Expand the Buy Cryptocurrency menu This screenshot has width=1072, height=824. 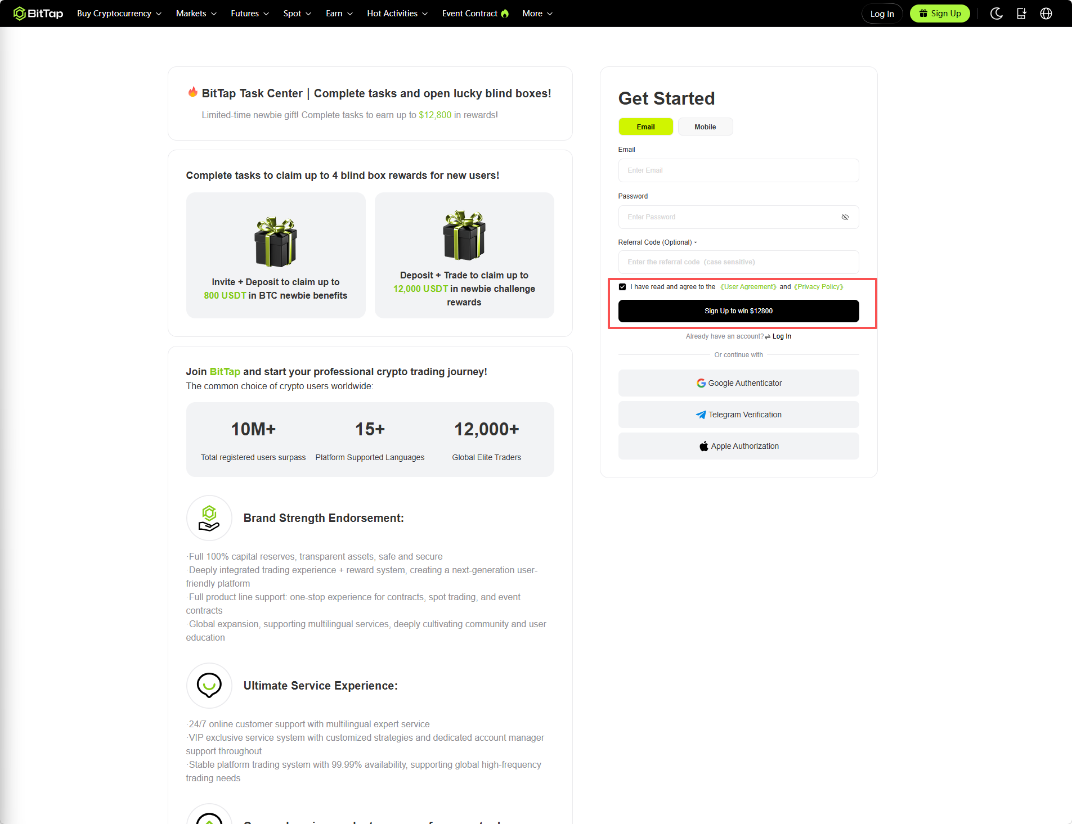click(119, 13)
